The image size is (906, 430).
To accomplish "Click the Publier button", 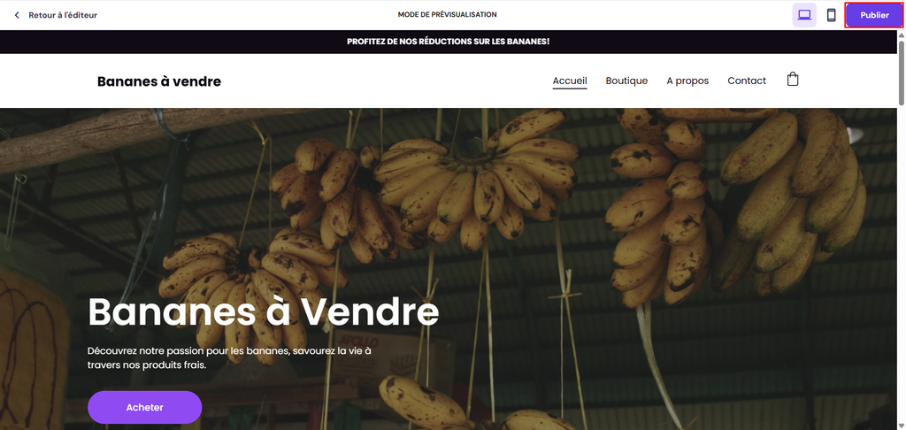I will (x=874, y=15).
